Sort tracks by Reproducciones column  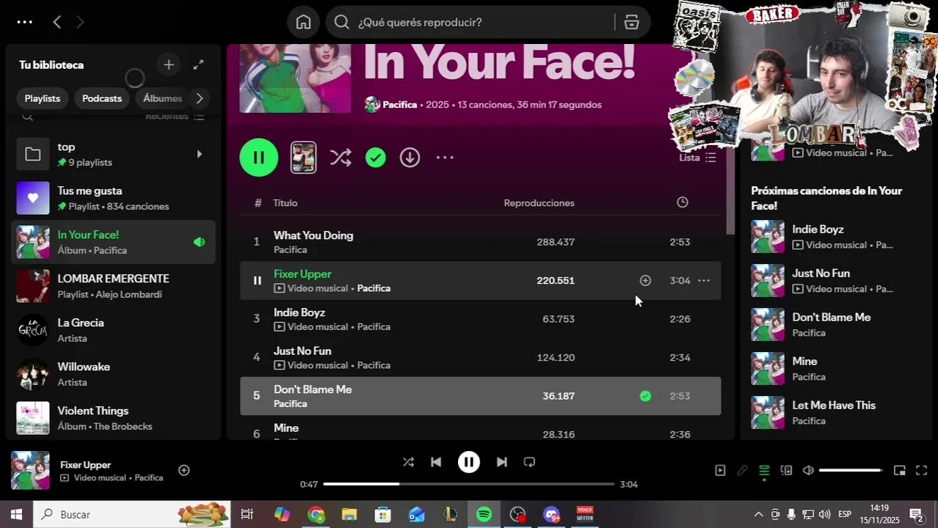539,202
